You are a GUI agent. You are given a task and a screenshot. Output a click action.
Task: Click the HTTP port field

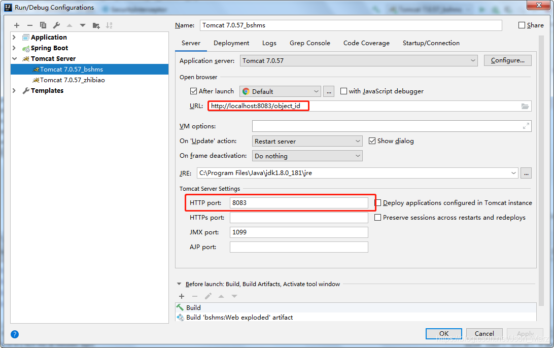tap(299, 203)
